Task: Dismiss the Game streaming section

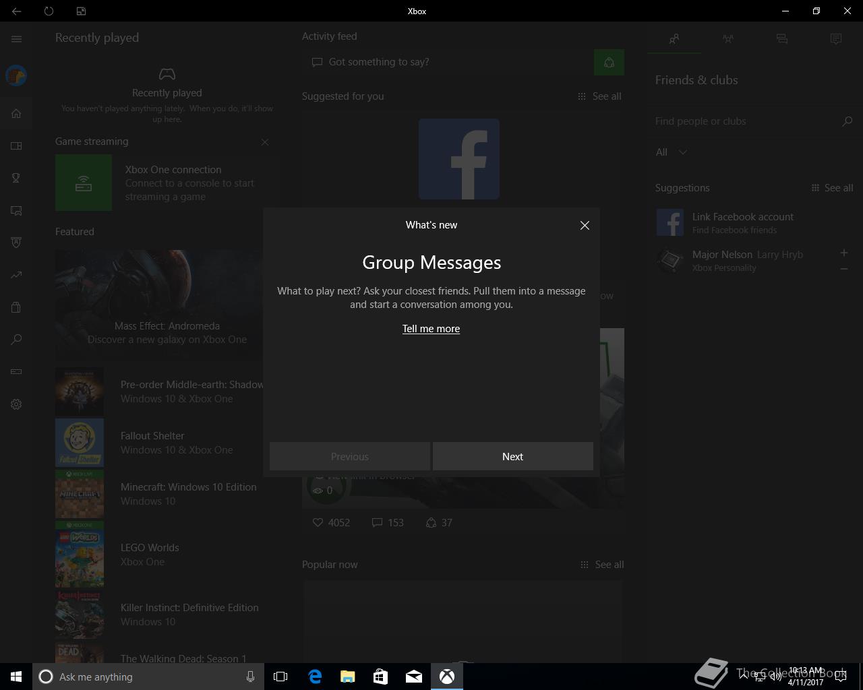Action: (265, 142)
